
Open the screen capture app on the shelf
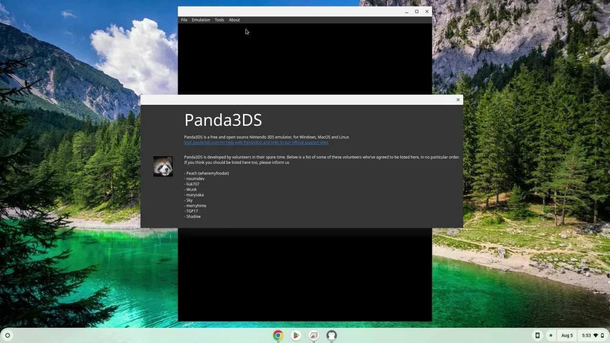pos(314,335)
